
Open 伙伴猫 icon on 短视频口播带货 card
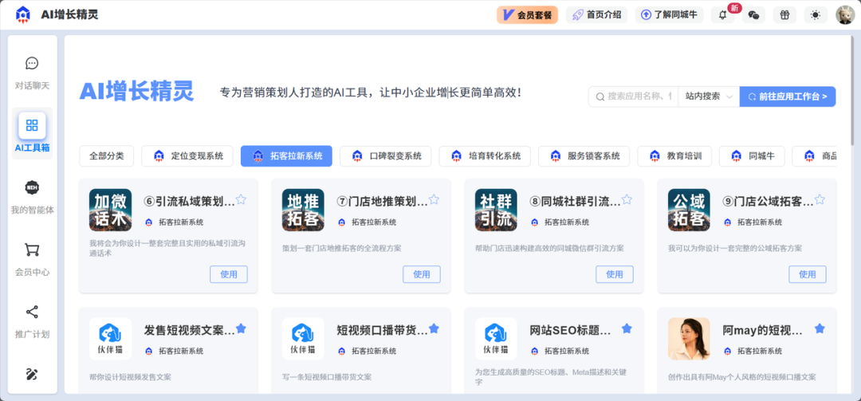click(303, 338)
